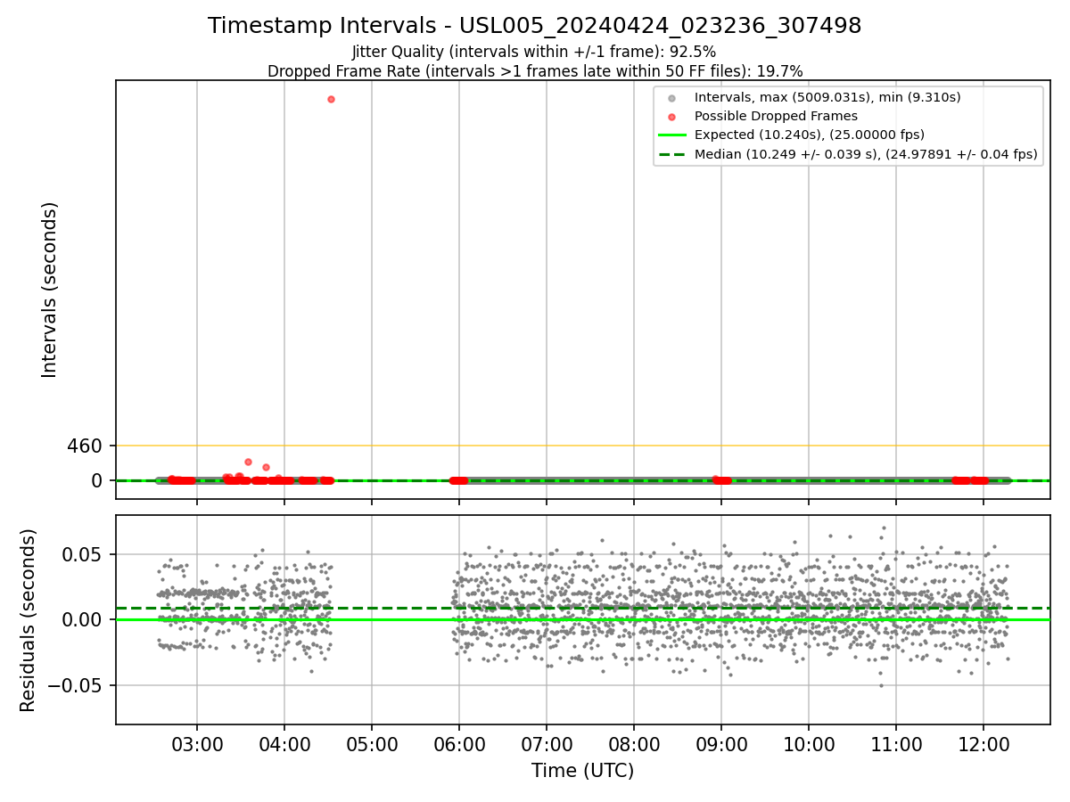This screenshot has height=802, width=1070.
Task: Click the plot title 'Timestamp Intervals - USL005_20240424_023236_307498'
Action: (x=534, y=26)
